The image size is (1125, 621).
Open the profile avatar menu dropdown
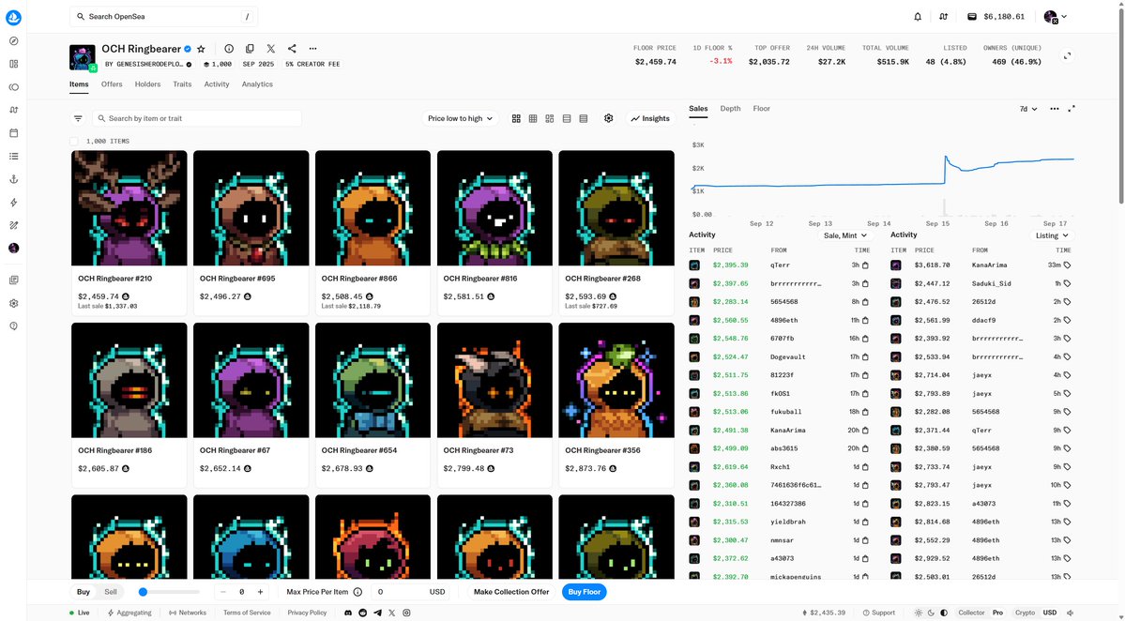(x=1056, y=17)
